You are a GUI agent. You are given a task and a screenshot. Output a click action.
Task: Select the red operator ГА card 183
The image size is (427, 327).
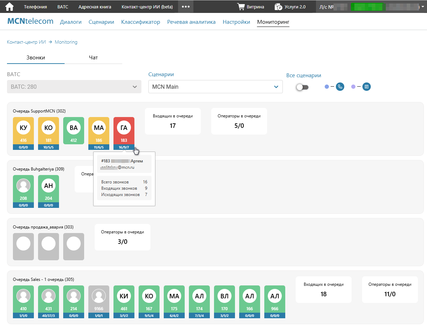[x=124, y=133]
